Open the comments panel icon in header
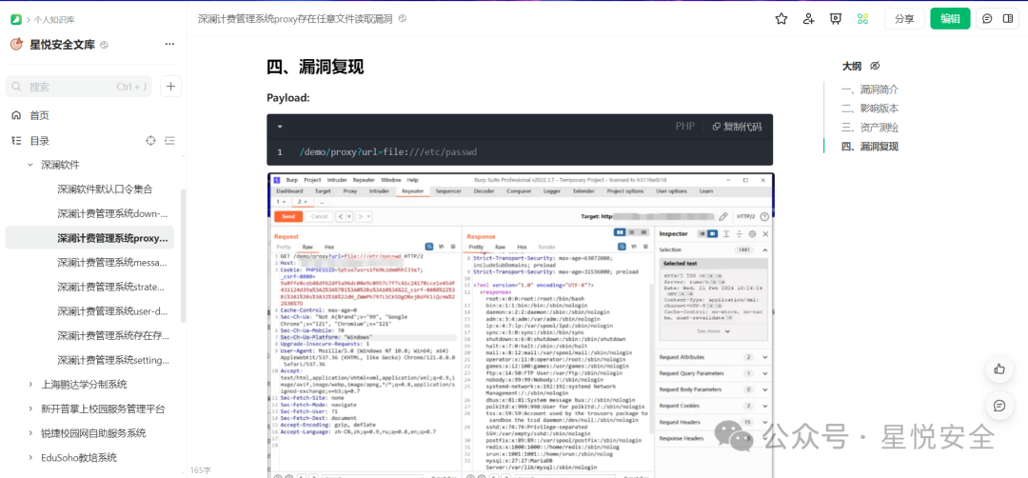Screen dimensions: 1028x478 pyautogui.click(x=987, y=19)
